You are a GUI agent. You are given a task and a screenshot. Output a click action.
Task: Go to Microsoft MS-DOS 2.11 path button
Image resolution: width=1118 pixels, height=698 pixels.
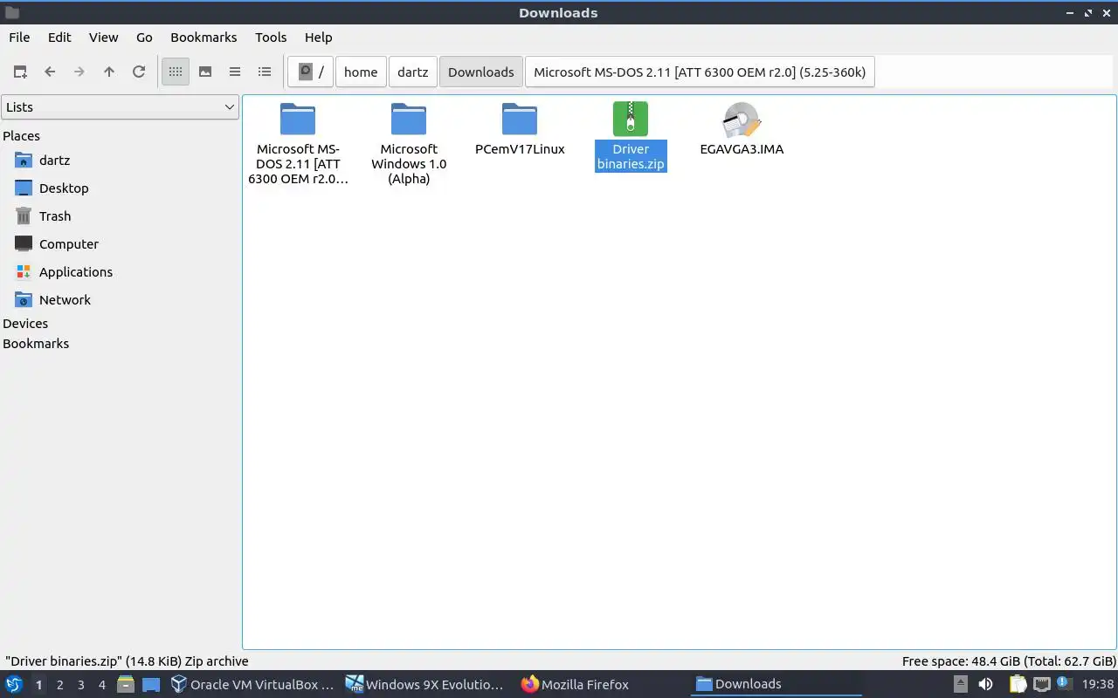(x=700, y=72)
